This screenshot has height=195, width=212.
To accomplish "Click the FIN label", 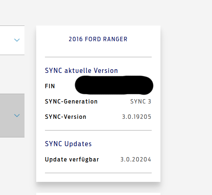I will [50, 86].
